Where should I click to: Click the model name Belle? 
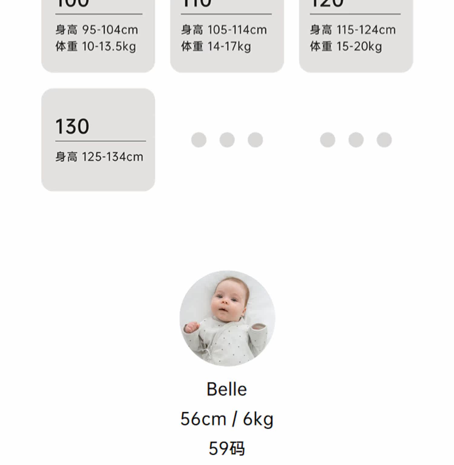pos(227,389)
